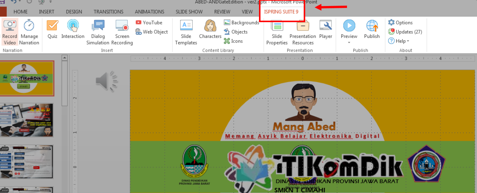Screen dimensions: 477x193
Task: Open Presentation Resources
Action: [303, 32]
